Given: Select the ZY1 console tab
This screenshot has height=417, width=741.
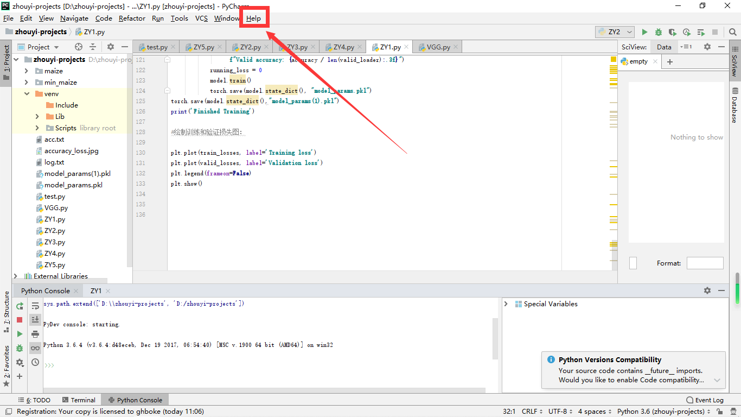Looking at the screenshot, I should (x=96, y=290).
